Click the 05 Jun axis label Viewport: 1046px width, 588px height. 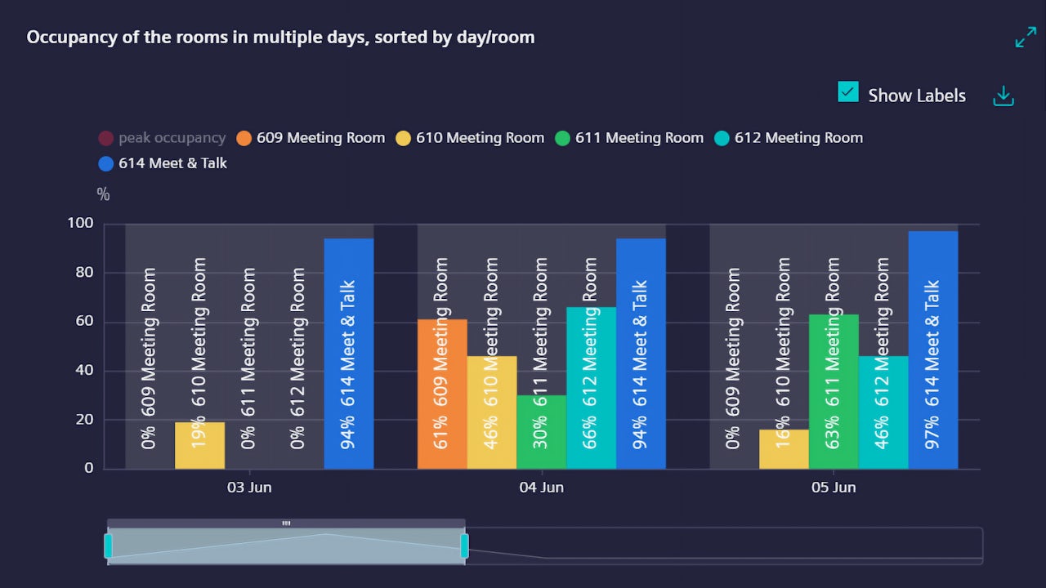pos(834,488)
